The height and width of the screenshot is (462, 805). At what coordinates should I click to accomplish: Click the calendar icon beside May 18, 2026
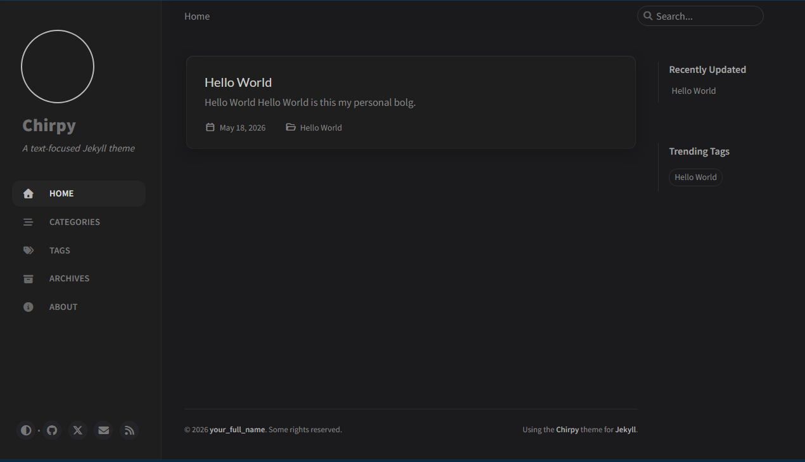(x=210, y=127)
